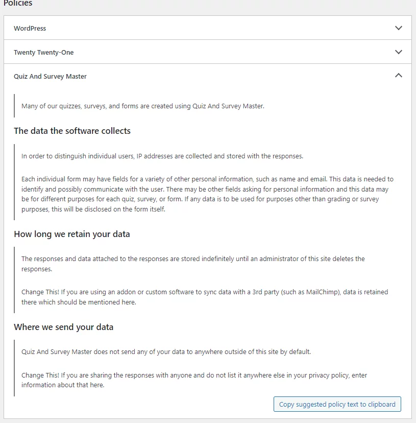Viewport: 416px width, 423px height.
Task: Click the "does not send any of your data" paragraph
Action: 166,351
